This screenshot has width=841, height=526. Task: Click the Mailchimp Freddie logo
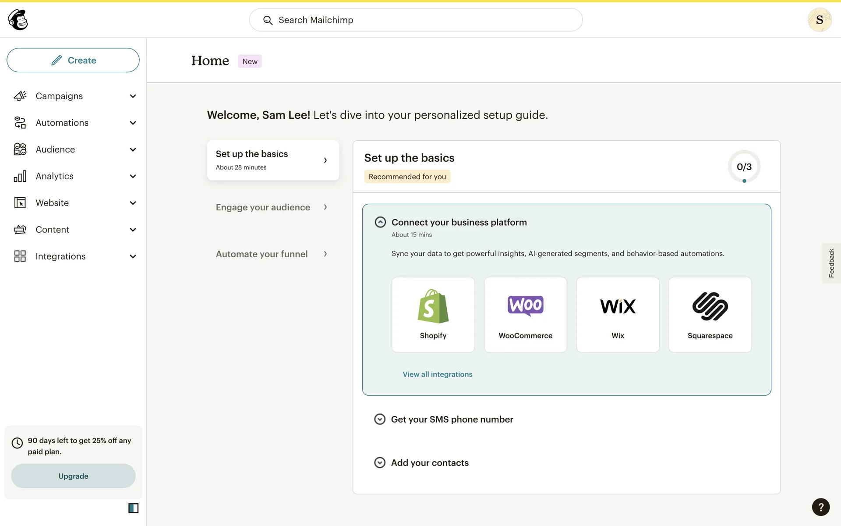click(18, 20)
